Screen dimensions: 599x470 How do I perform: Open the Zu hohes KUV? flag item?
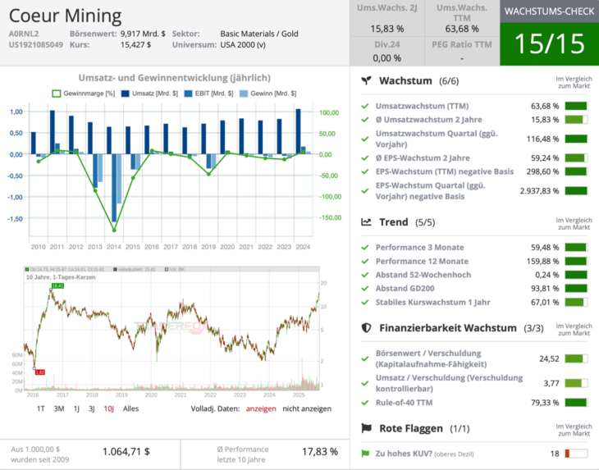(x=424, y=454)
